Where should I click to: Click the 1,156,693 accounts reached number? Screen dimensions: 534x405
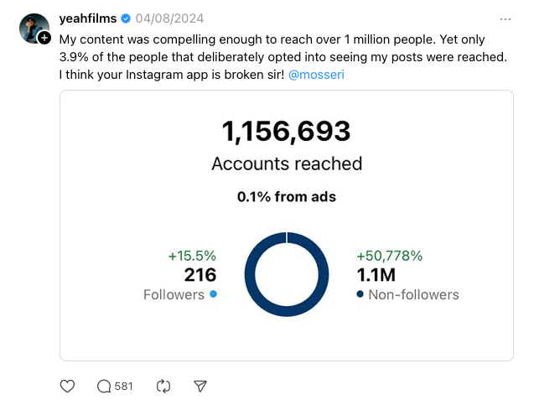[286, 131]
